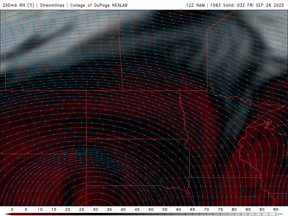
Task: Click the colorbar label "85"
Action: (x=248, y=210)
